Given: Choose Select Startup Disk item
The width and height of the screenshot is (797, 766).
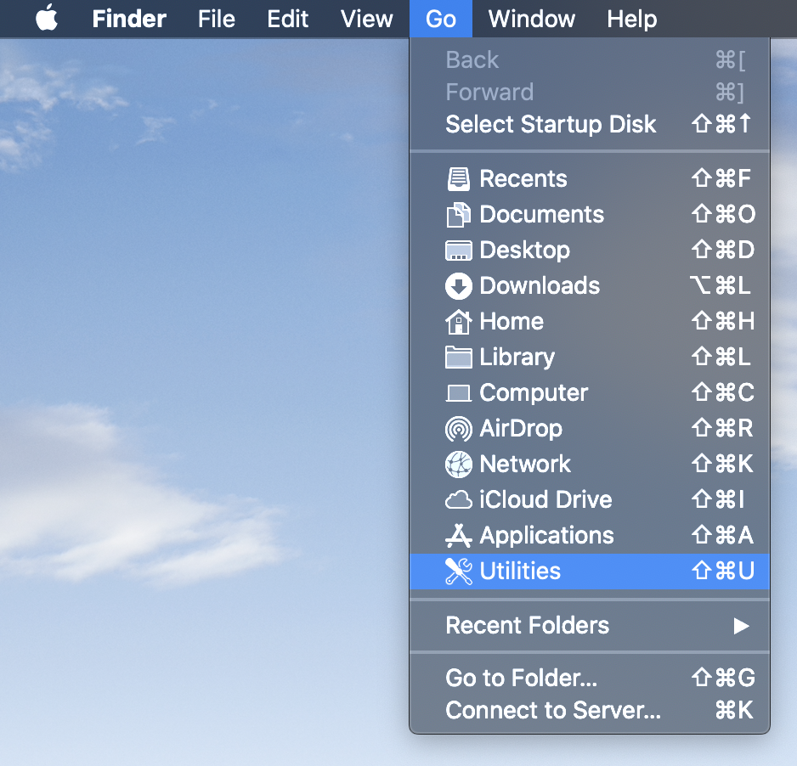Looking at the screenshot, I should [551, 124].
